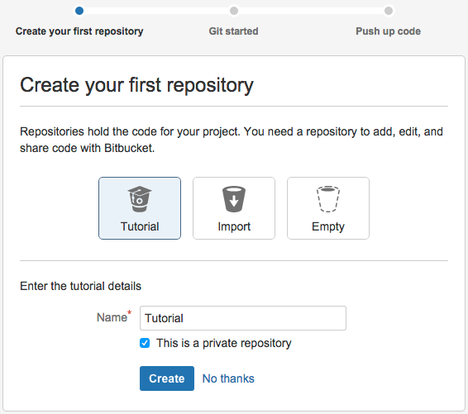Click the 'This is a private repository' label
The image size is (468, 414).
(x=224, y=343)
